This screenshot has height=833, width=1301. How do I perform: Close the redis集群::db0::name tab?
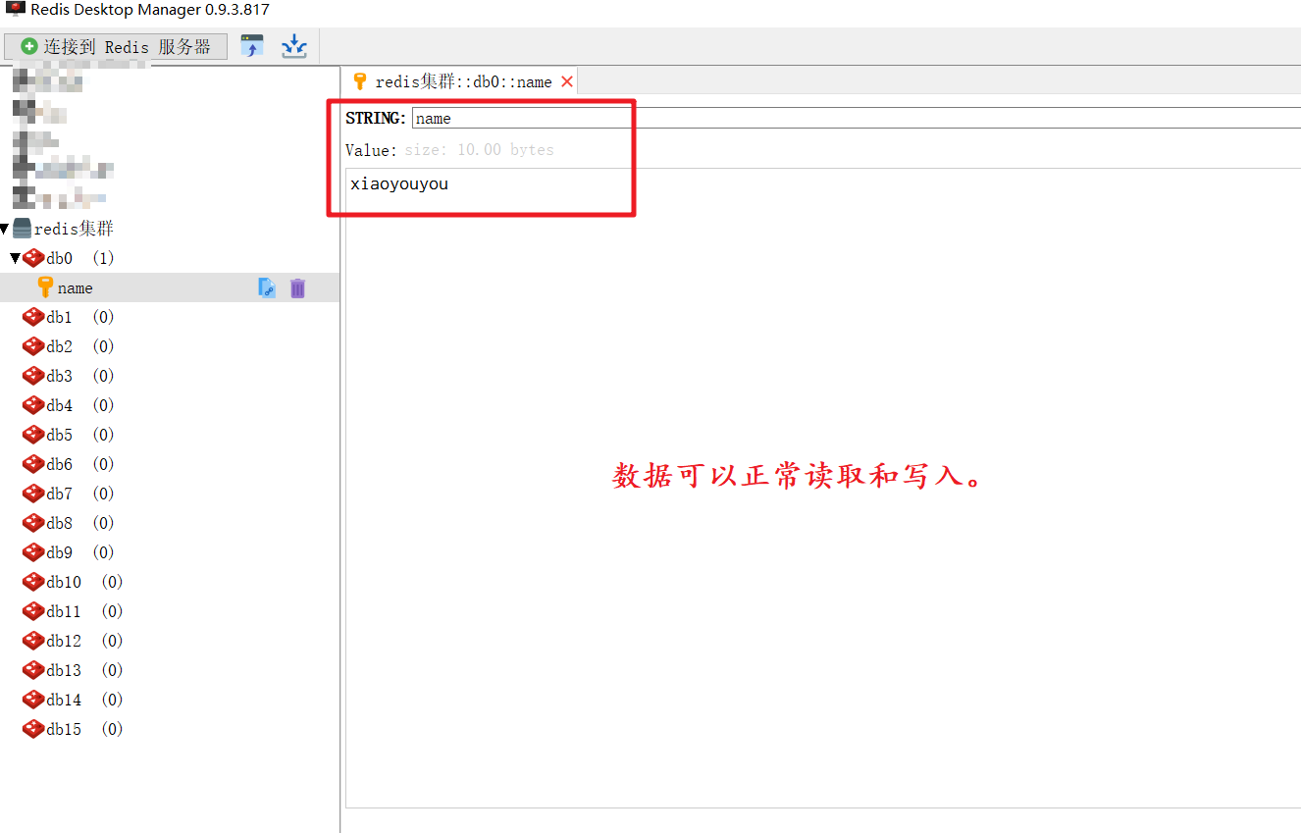567,81
